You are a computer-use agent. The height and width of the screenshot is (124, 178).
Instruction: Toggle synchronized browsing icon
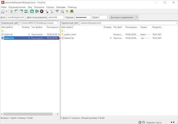(x=67, y=11)
